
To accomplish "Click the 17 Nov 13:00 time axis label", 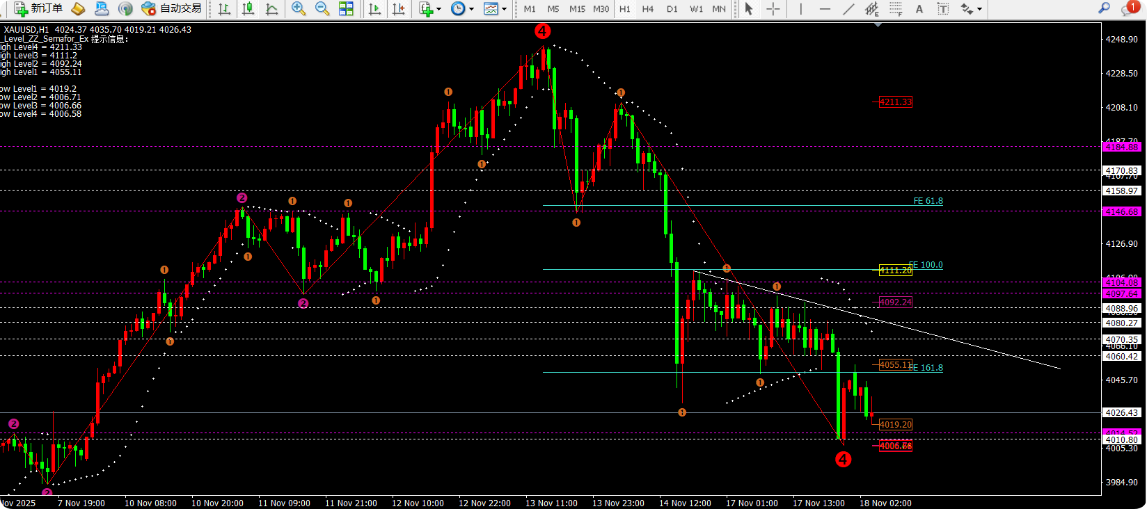I will (818, 503).
